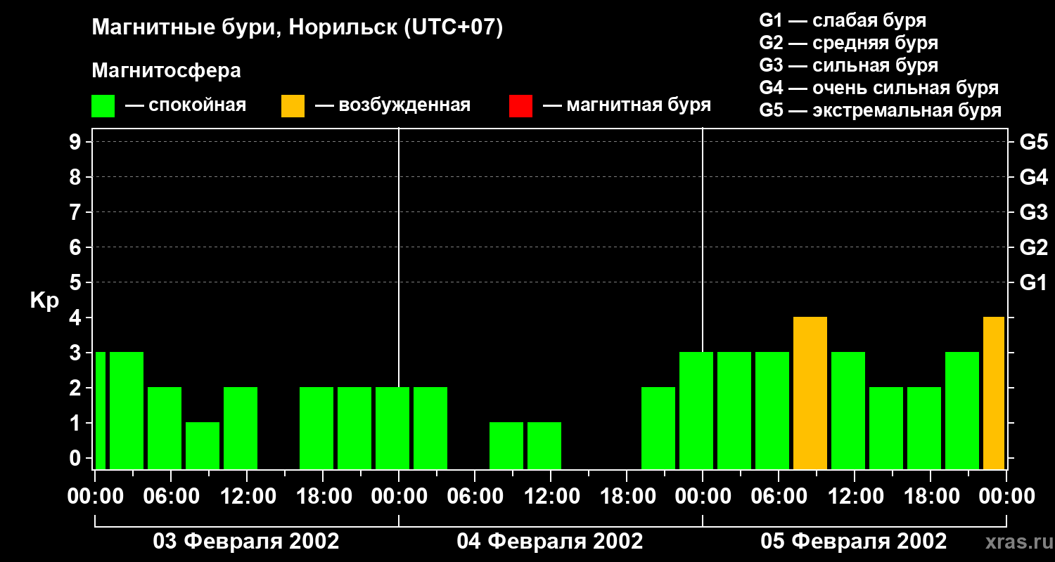The image size is (1055, 562).
Task: Click the orange bar between 06:00 and 12:00 on 05 Февраля
Action: [810, 393]
